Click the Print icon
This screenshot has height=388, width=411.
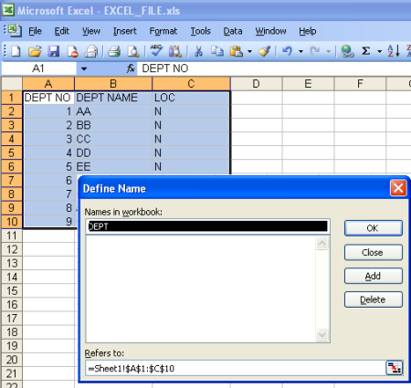click(114, 51)
